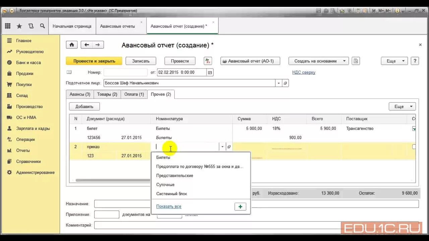Go to home page via house icon

coord(72,45)
